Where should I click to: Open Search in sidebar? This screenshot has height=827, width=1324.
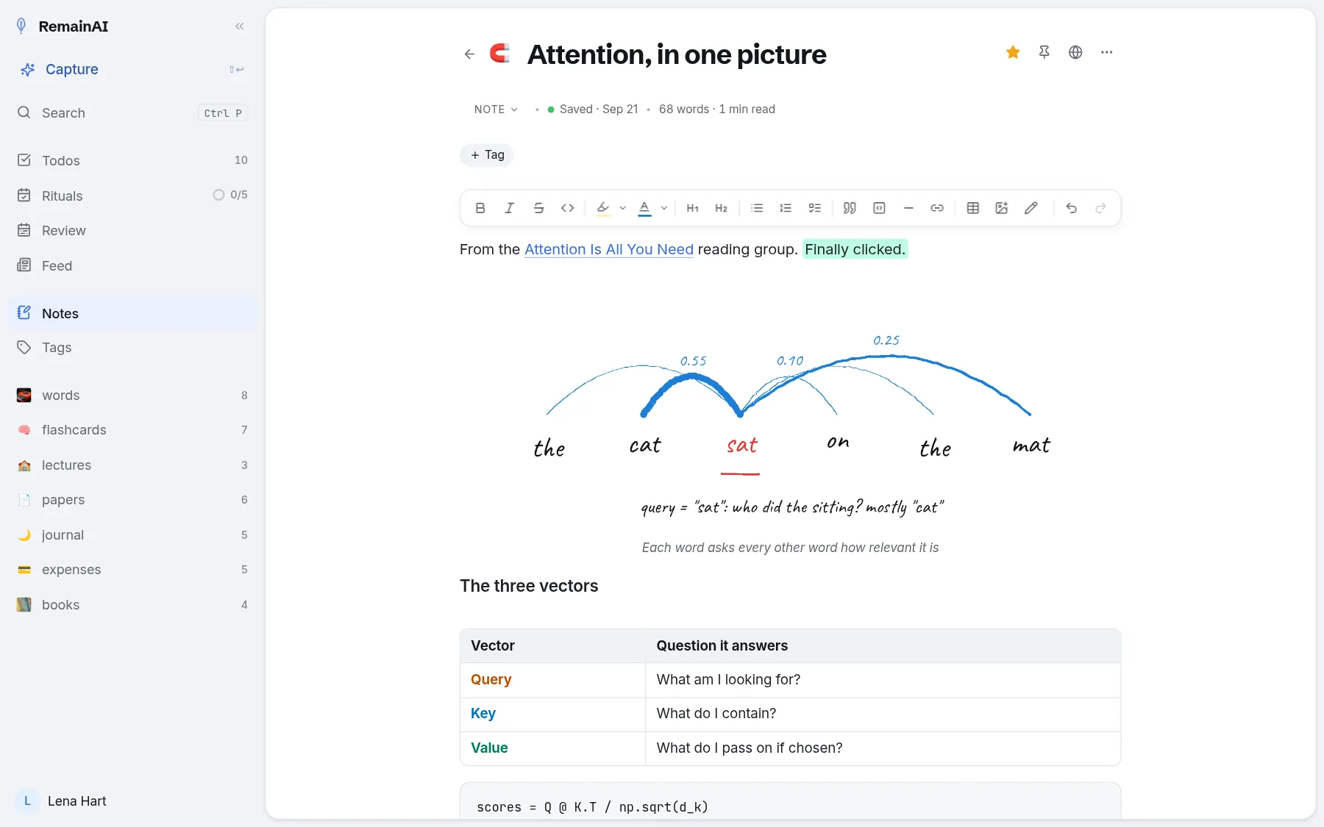pos(132,112)
